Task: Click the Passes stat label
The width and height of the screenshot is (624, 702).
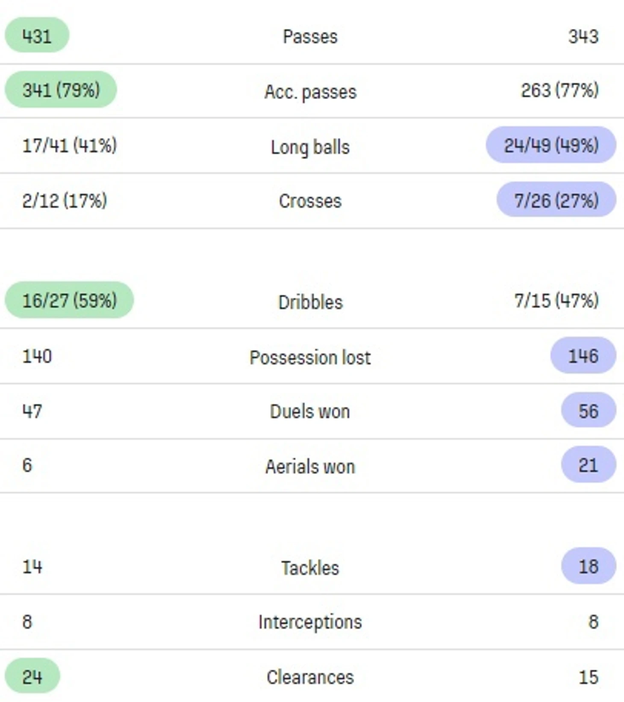Action: click(x=310, y=36)
